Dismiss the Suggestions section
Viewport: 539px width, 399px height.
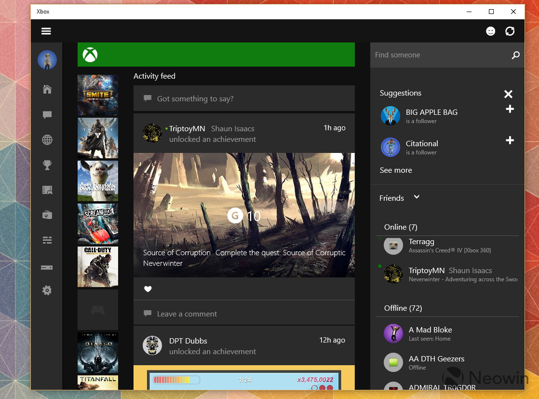509,94
